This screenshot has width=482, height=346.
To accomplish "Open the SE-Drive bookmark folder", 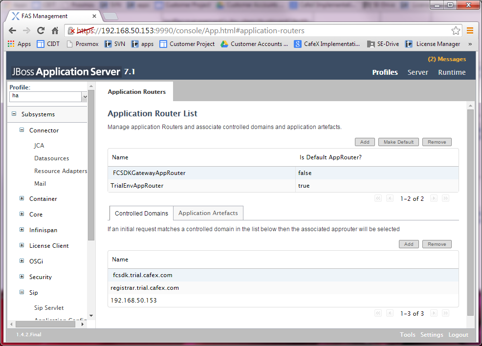I will point(383,44).
